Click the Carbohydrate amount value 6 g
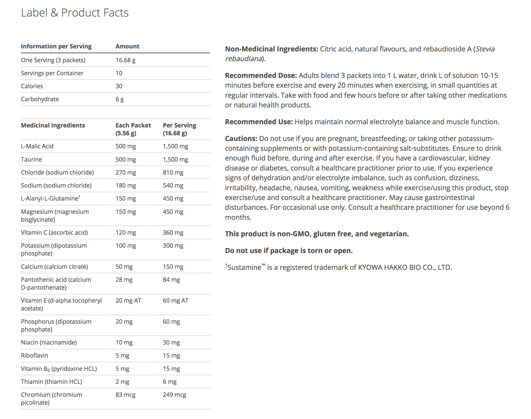Screen dimensions: 531x419 point(119,99)
